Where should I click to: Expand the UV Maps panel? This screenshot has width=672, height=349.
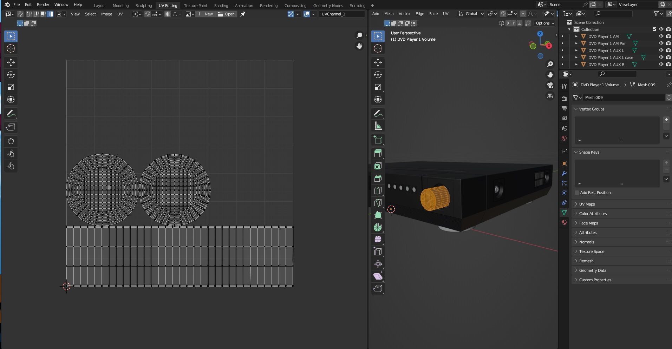(587, 204)
